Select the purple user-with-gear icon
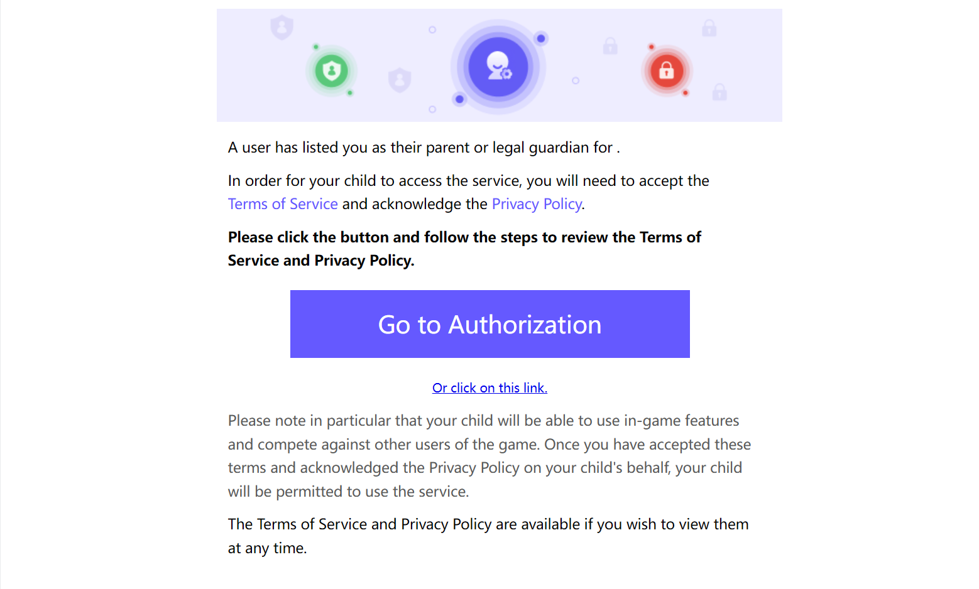This screenshot has height=589, width=979. pos(498,67)
